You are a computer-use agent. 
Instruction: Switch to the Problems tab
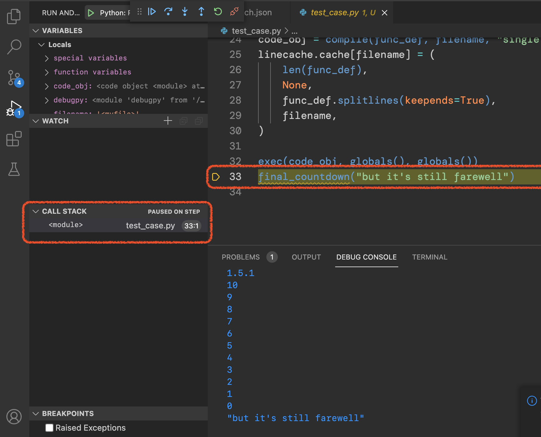(x=241, y=257)
